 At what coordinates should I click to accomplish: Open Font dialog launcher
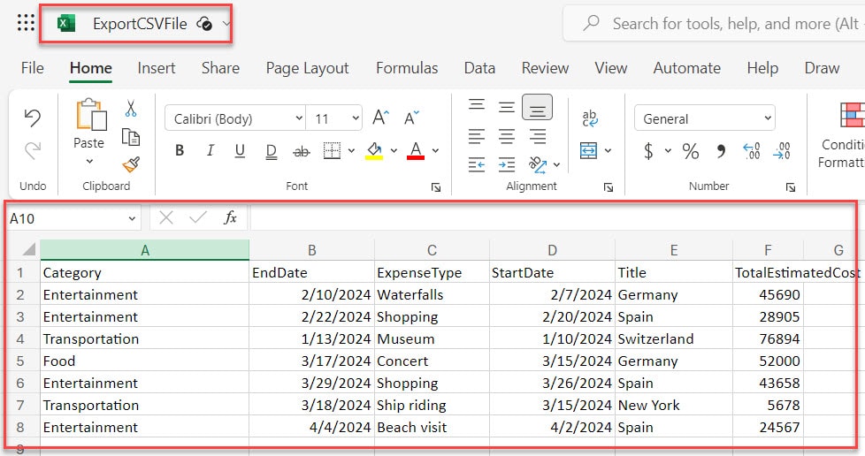(436, 187)
